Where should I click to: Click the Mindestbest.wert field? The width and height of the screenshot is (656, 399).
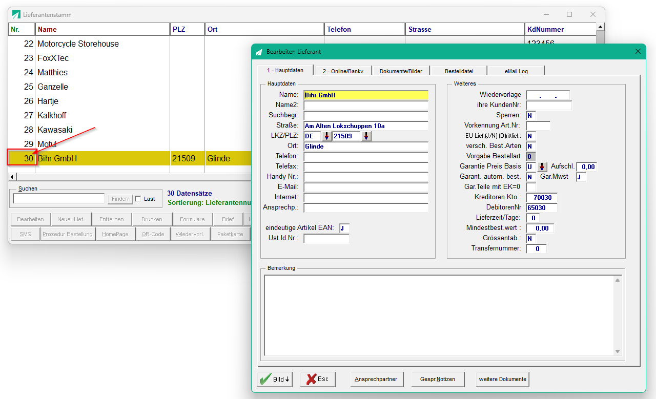click(x=540, y=228)
